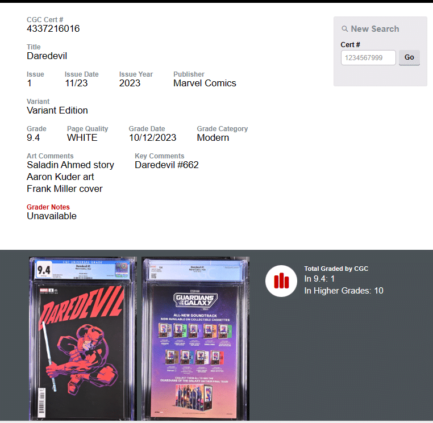
Task: Click the Total Graded by CGC heading
Action: click(336, 269)
